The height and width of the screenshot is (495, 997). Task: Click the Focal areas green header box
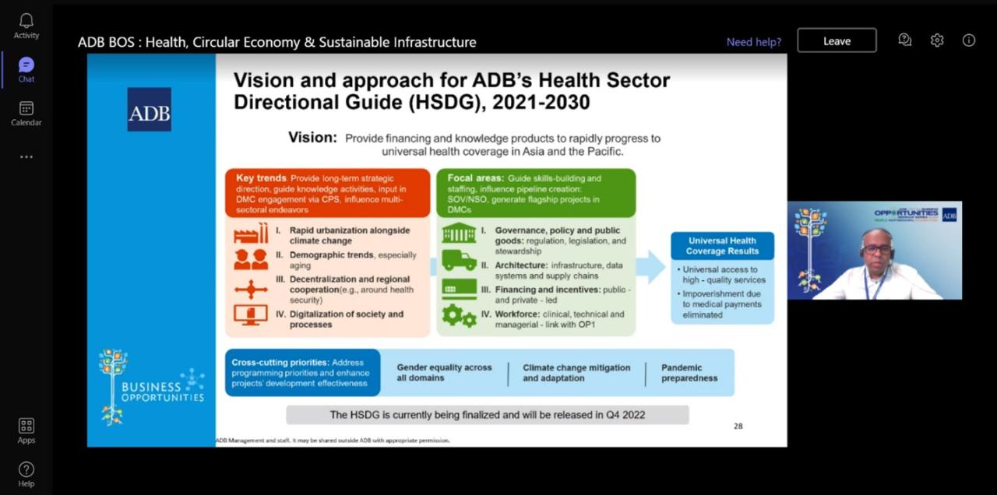point(536,193)
